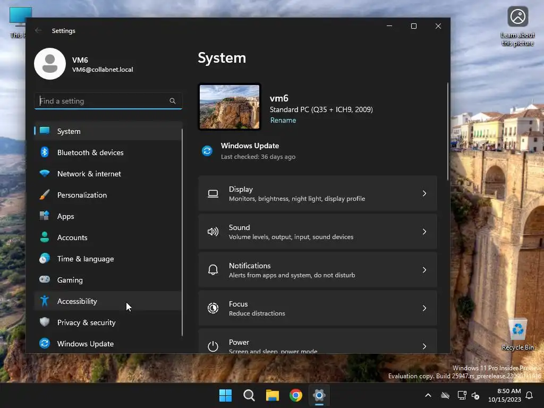Click the VM6 user avatar

coord(50,64)
